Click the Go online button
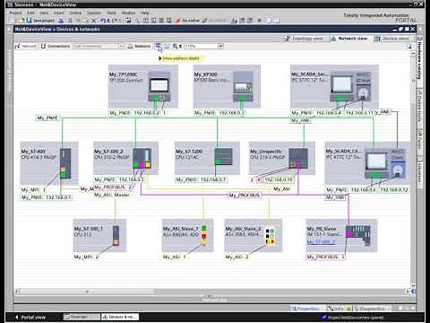 click(x=187, y=21)
